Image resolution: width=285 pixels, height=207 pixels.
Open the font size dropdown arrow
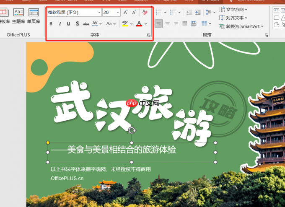(x=118, y=12)
